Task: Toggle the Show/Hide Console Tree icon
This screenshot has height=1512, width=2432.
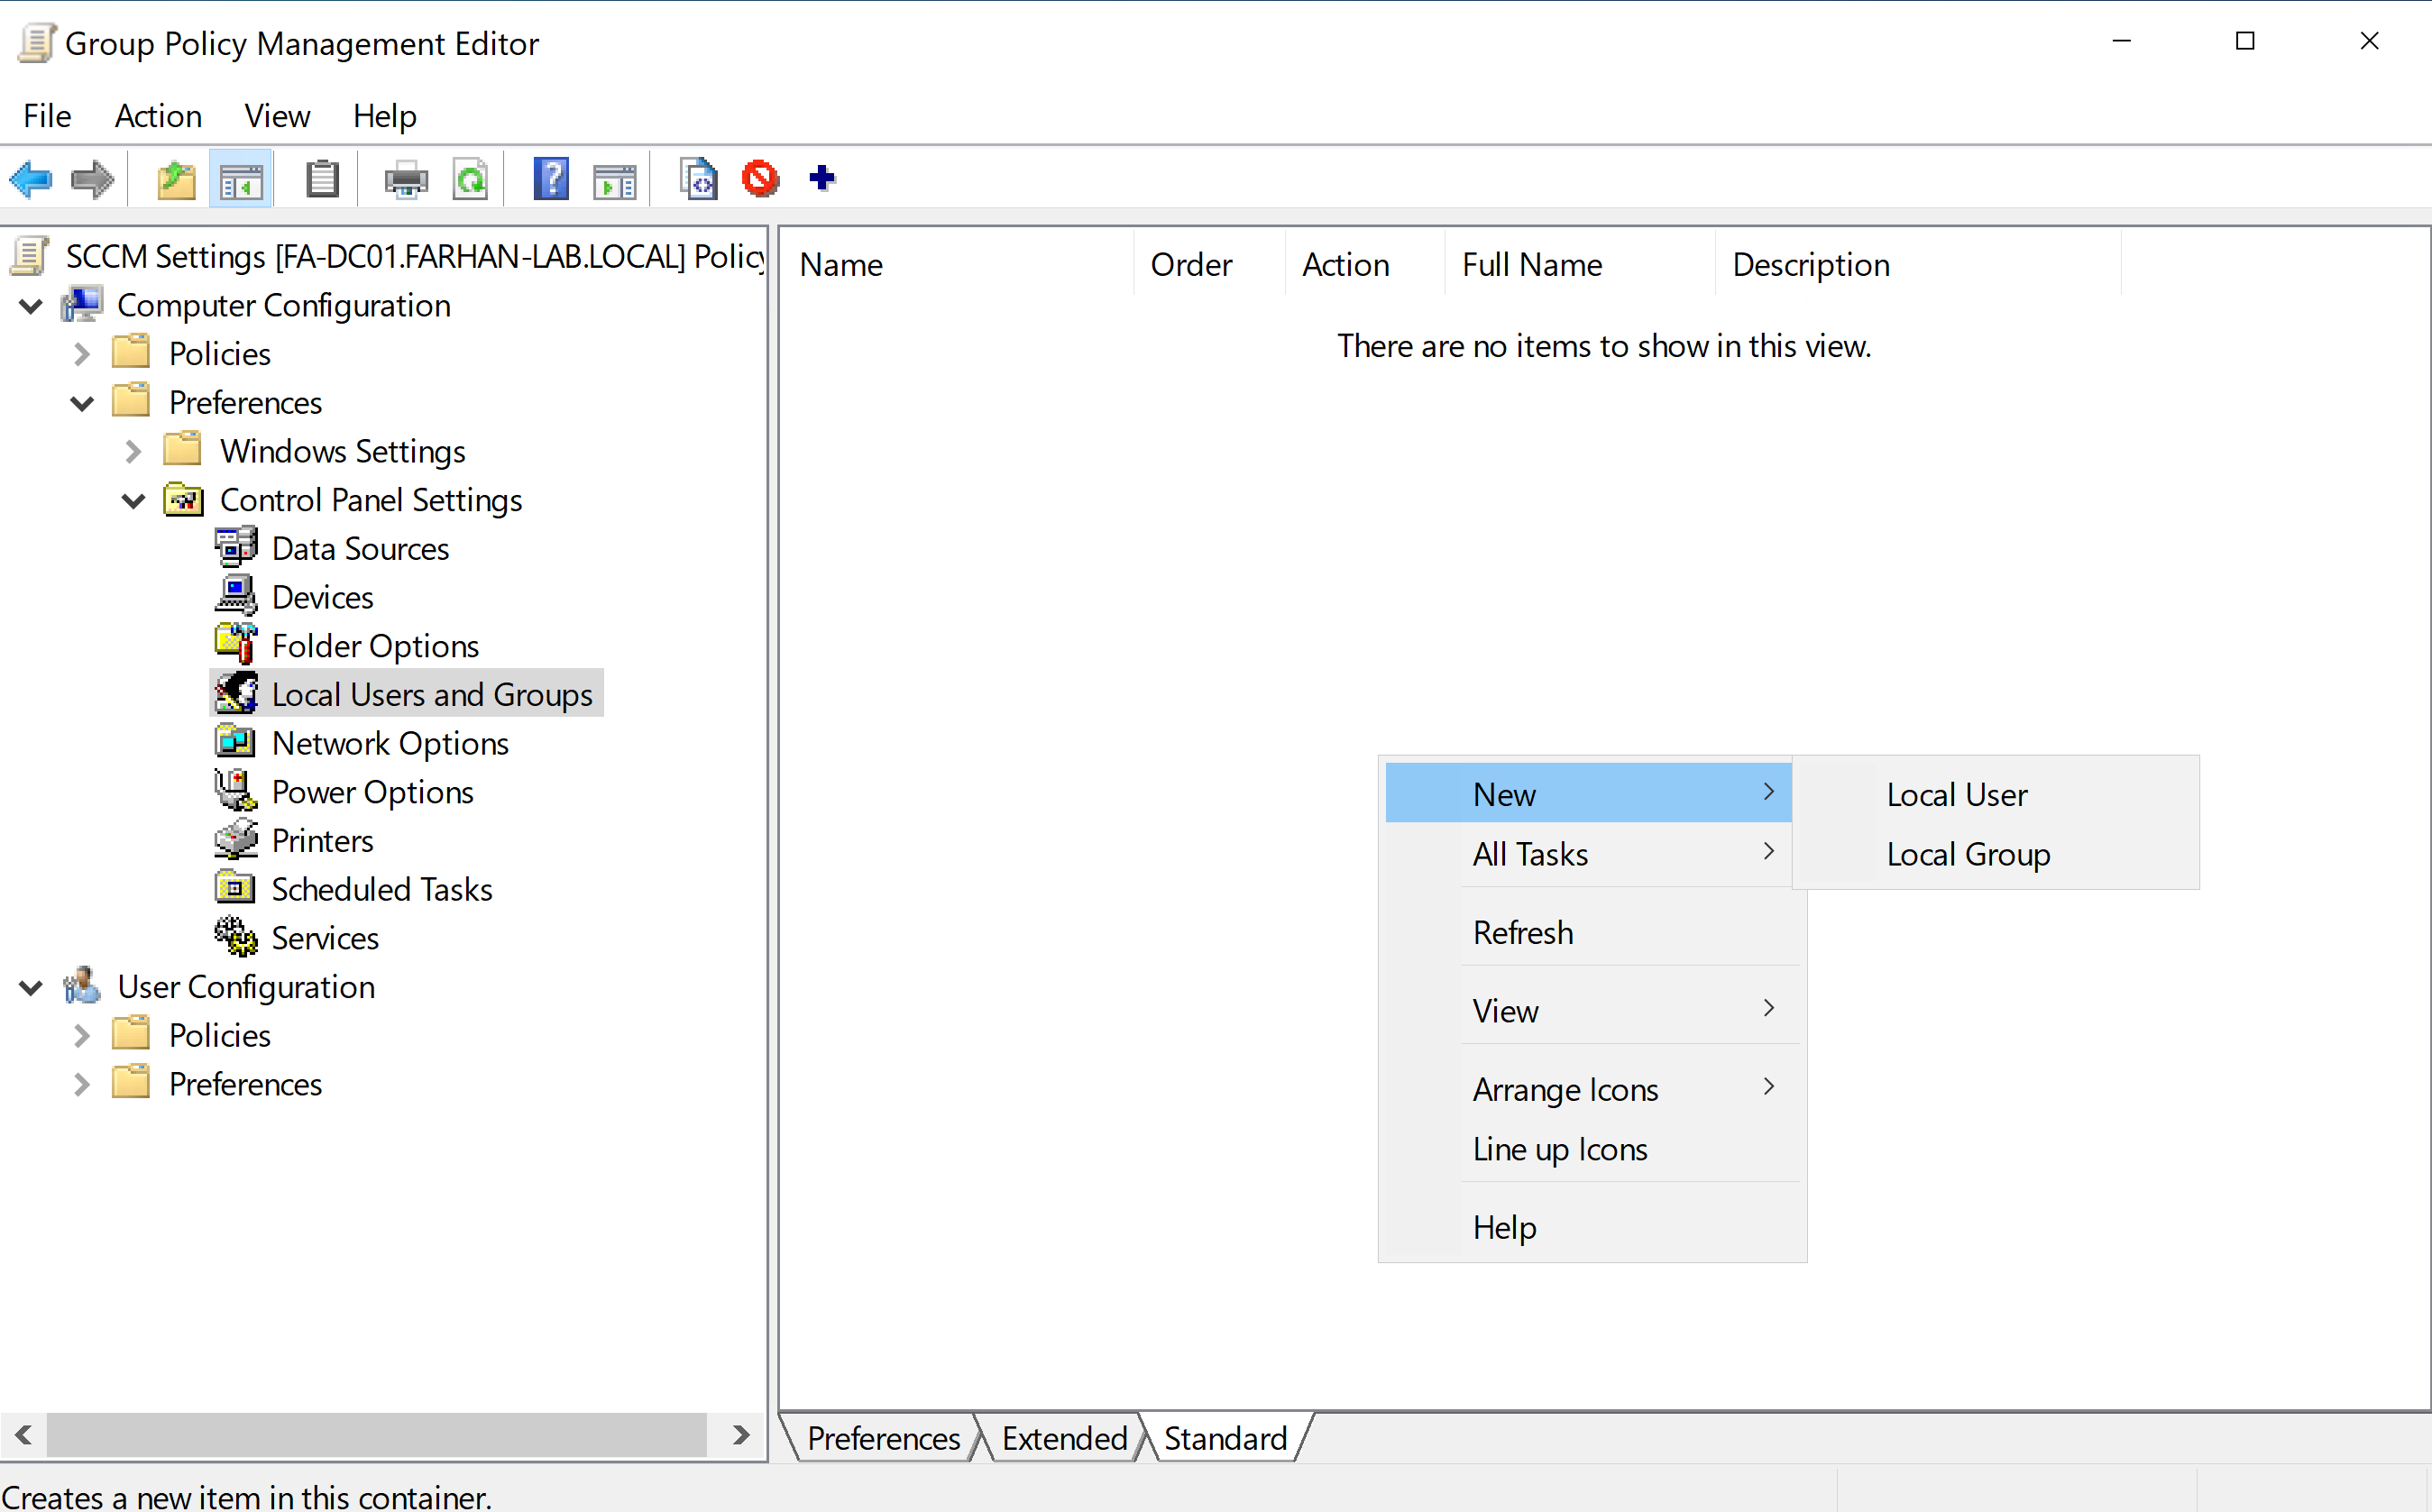Action: coord(241,180)
